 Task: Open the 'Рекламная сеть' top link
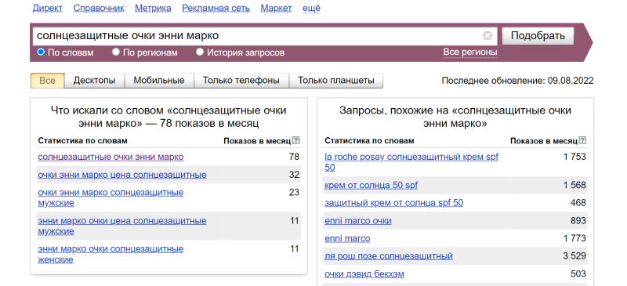point(216,8)
